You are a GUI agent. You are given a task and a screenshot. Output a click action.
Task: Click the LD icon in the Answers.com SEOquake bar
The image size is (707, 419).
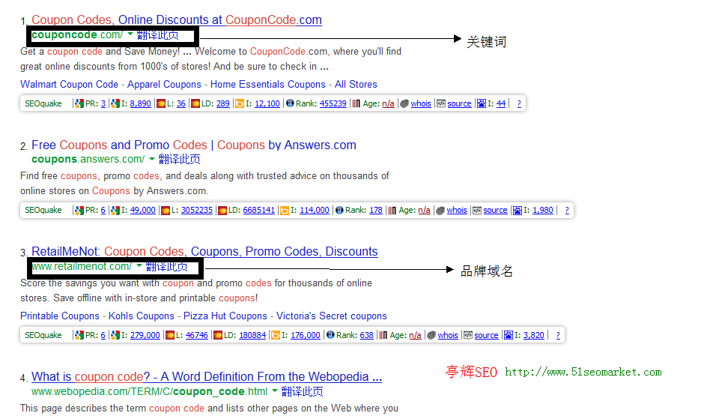[x=222, y=211]
